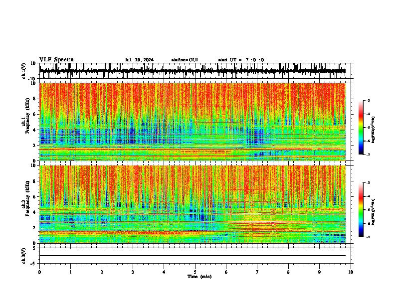Click the ch.2 spectrogram panel
Screen dimensions: 395x305
[x=192, y=204]
